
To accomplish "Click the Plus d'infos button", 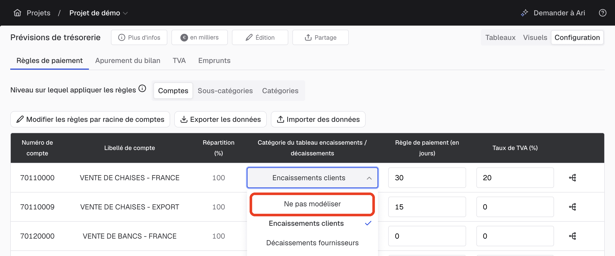I will pos(139,38).
